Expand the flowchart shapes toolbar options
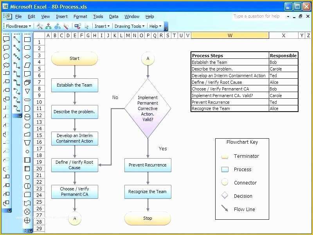 tap(31, 231)
